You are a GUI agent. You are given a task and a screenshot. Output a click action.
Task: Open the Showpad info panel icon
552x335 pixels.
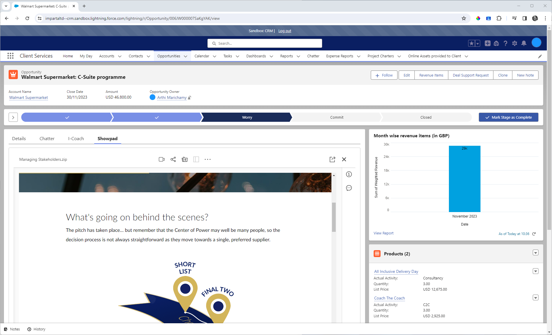click(349, 174)
